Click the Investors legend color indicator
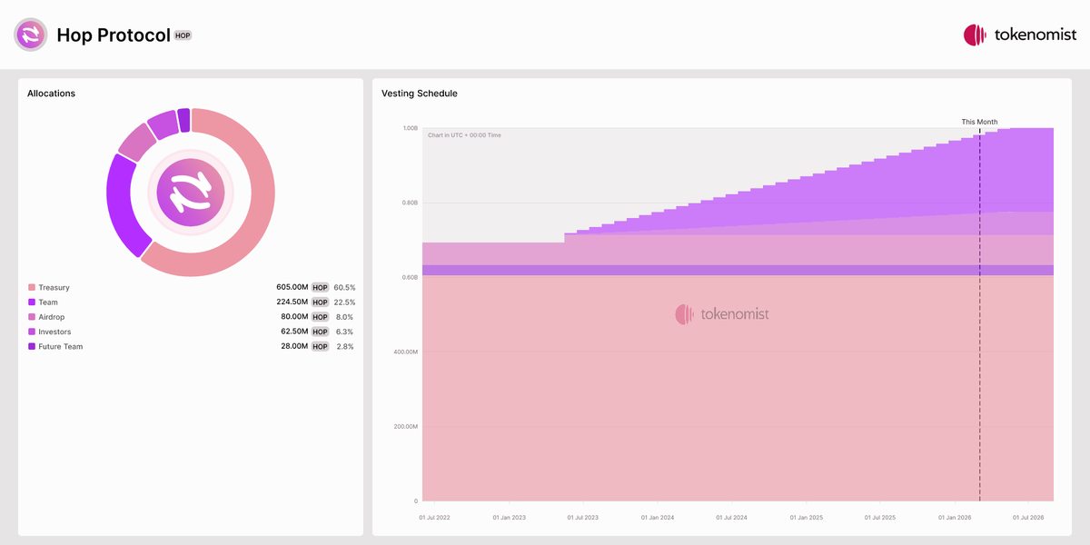 point(30,331)
